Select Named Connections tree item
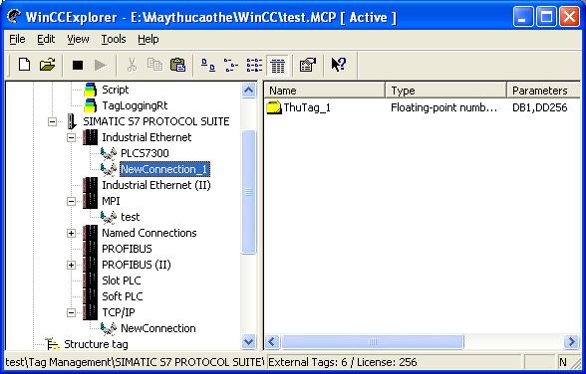This screenshot has height=374, width=586. pos(149,233)
